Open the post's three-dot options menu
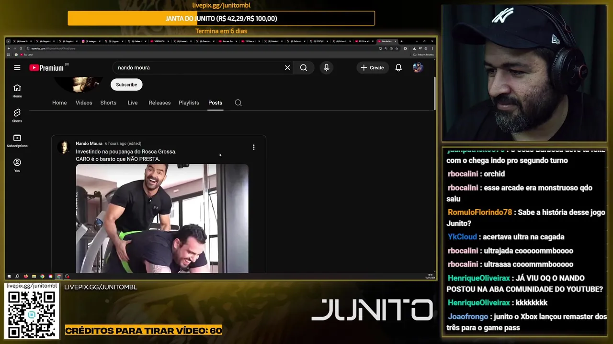This screenshot has height=344, width=613. [254, 147]
